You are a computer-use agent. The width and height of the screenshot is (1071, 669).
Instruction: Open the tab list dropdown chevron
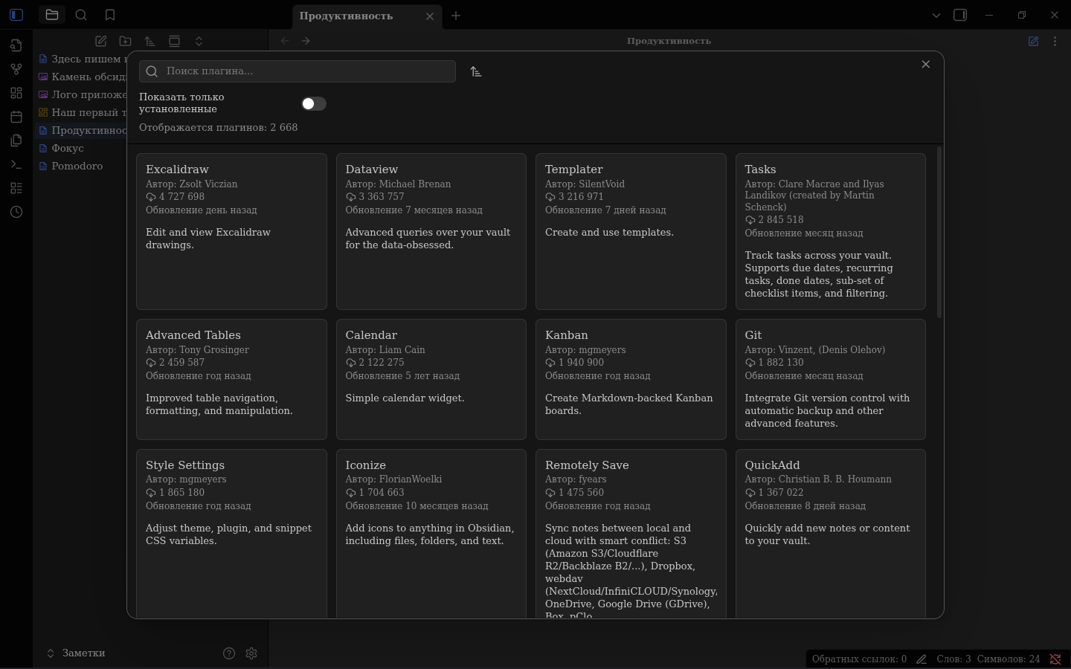tap(936, 16)
